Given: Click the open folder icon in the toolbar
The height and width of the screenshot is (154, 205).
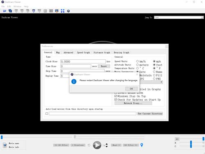Looking at the screenshot, I should (x=5, y=11).
